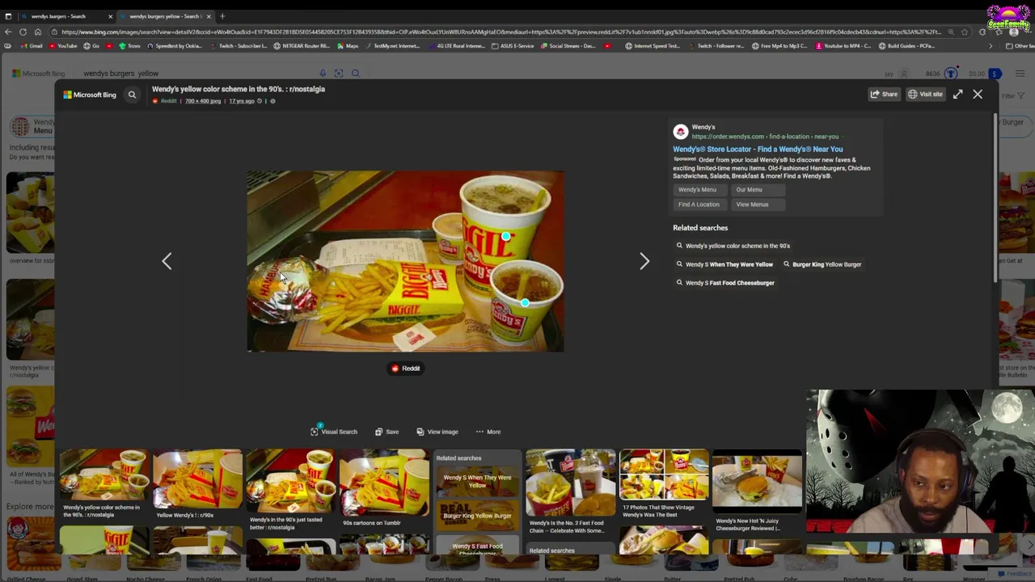
Task: Click View image option
Action: click(437, 432)
